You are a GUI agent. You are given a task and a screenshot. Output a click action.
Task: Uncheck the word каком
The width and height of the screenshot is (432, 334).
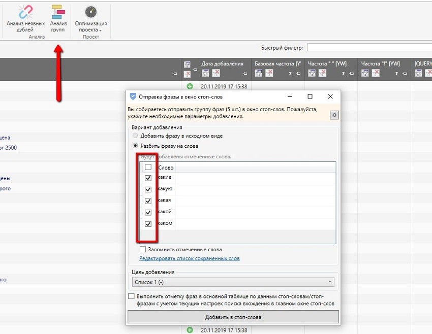pyautogui.click(x=148, y=224)
